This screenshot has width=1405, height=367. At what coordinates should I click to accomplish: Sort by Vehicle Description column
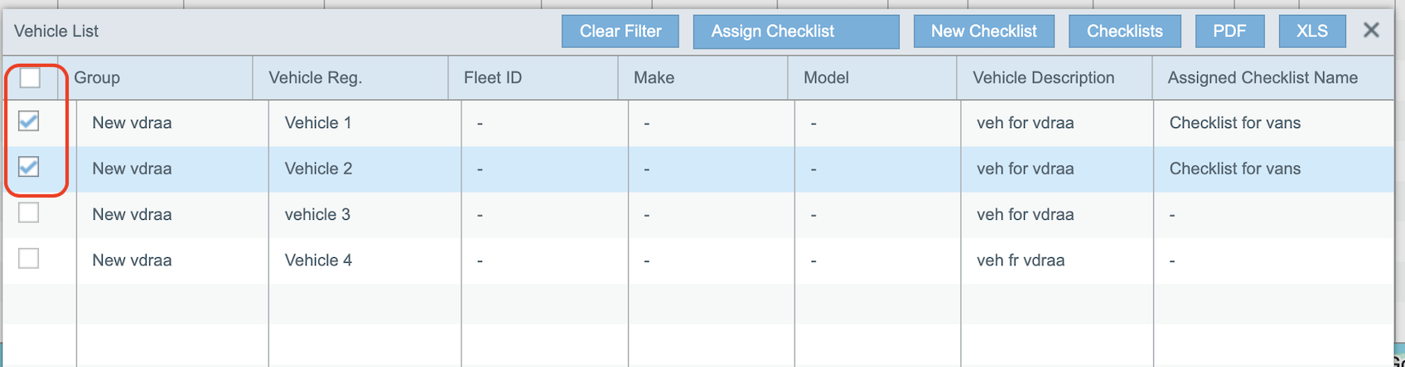click(x=1043, y=78)
